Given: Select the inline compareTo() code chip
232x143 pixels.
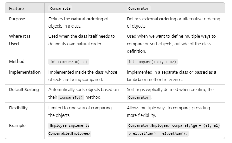Looking at the screenshot, I should [x=71, y=97].
